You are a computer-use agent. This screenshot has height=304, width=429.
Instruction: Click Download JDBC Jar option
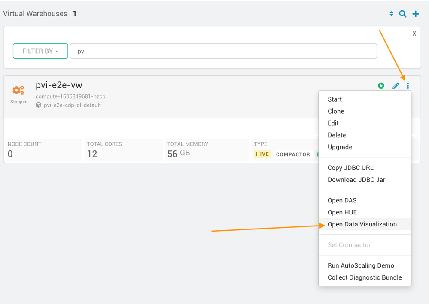[356, 180]
